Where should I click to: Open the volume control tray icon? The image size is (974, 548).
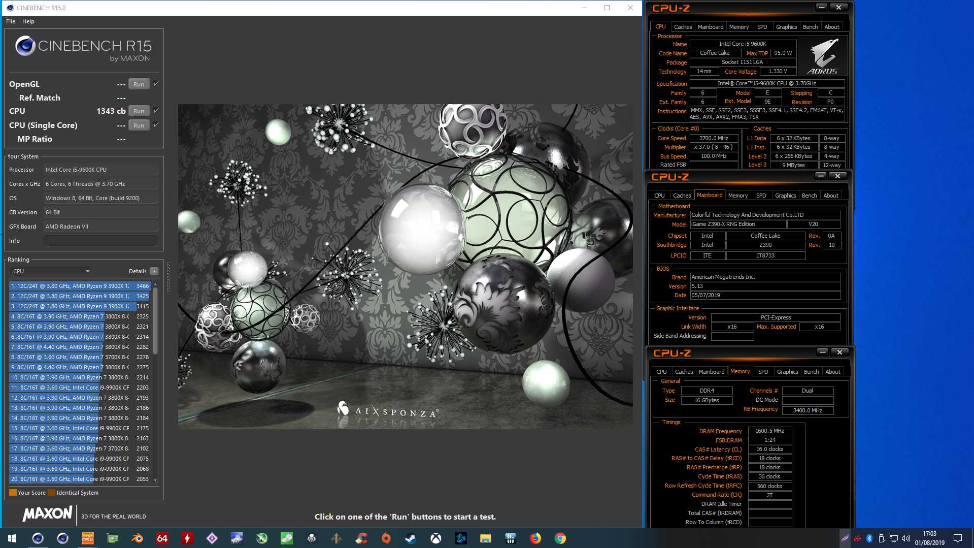click(905, 538)
